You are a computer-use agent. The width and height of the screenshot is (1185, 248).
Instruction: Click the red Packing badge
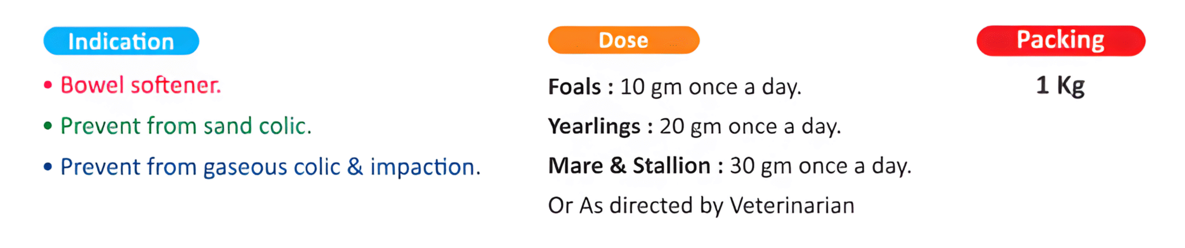point(1061,40)
